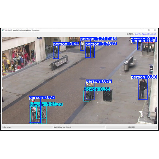159x159 pixels.
Task: Open the yolov8m.pt model dropdown
Action: point(27,127)
